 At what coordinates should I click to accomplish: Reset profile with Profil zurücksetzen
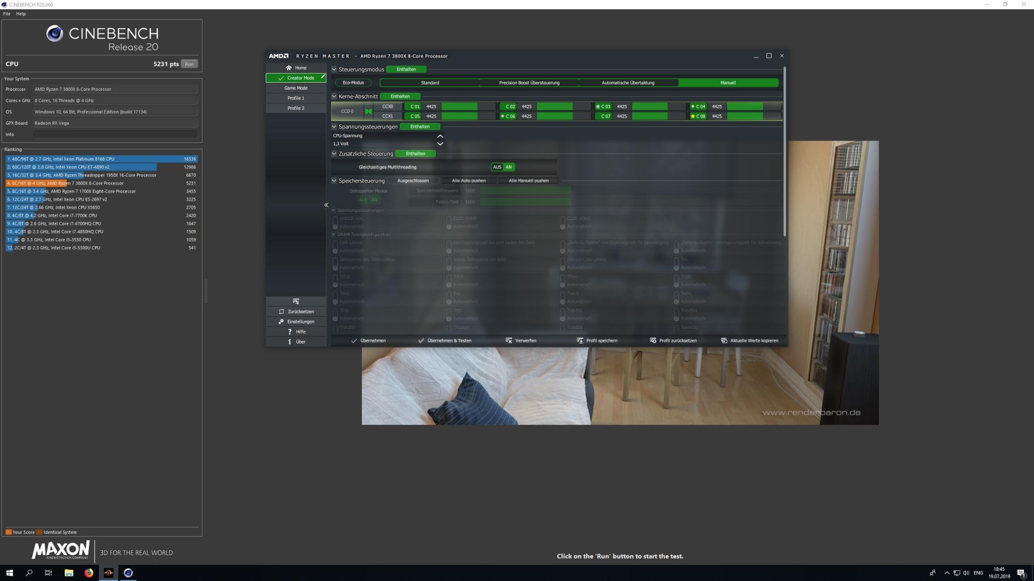[674, 340]
